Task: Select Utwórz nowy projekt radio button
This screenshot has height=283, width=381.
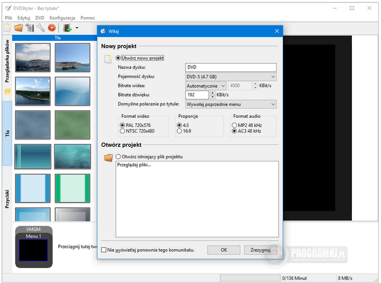Action: (118, 58)
